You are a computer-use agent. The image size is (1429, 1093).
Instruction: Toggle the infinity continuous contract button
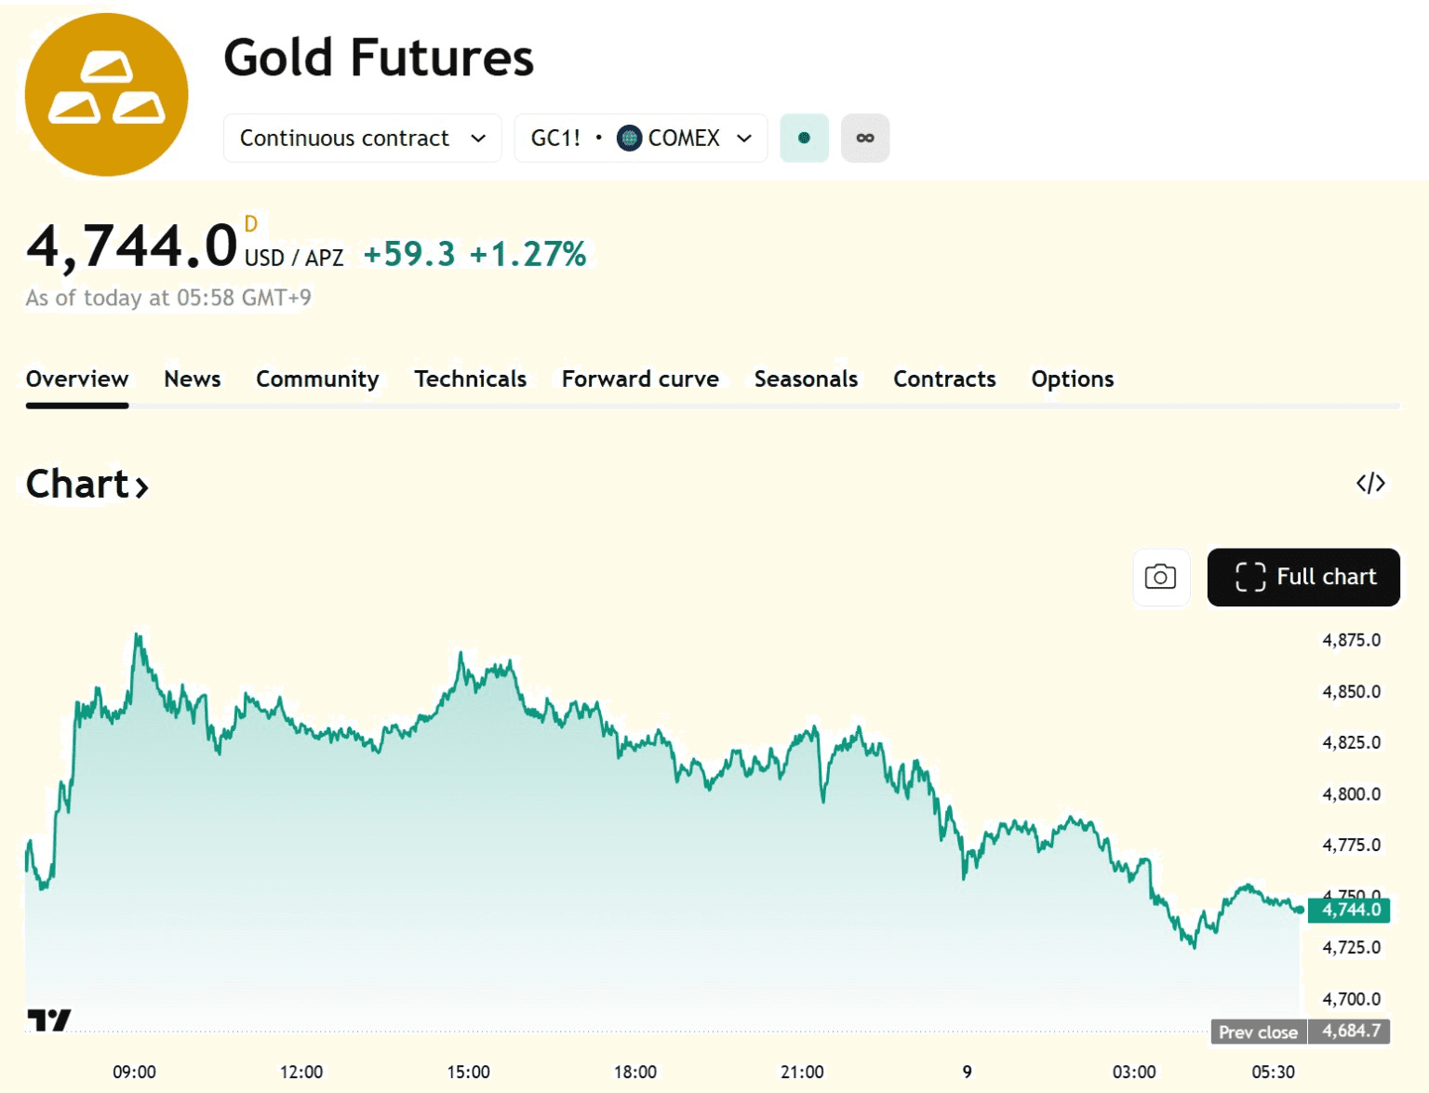pos(865,139)
